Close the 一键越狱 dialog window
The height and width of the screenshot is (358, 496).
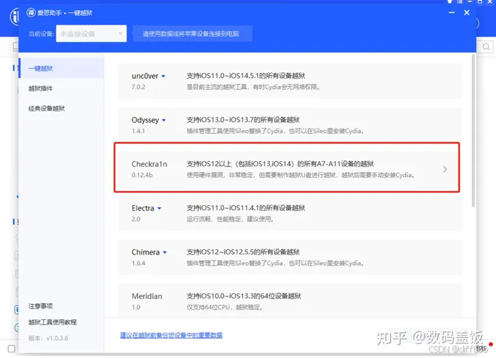click(x=467, y=12)
